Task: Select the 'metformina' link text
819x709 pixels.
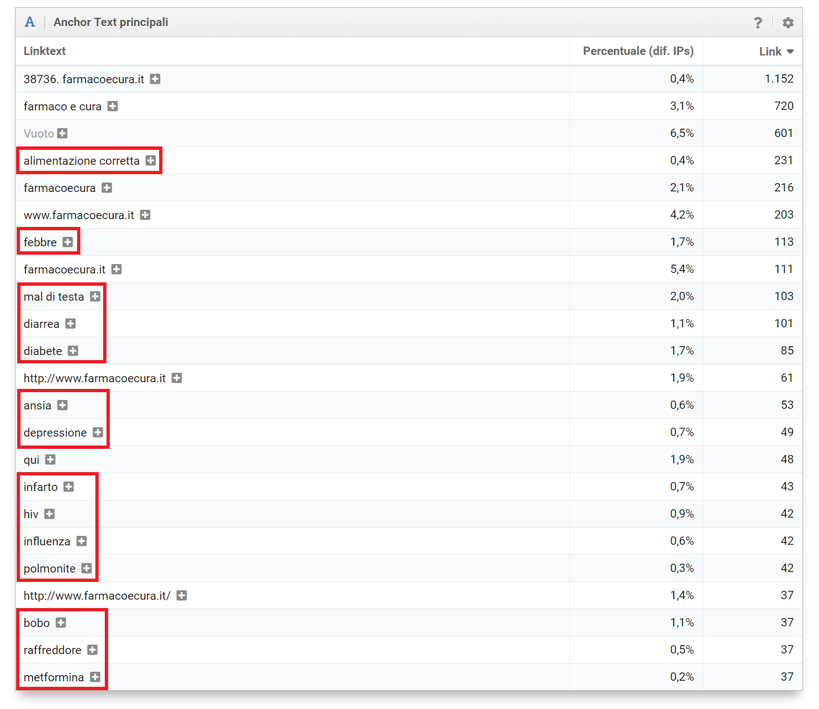Action: click(54, 677)
